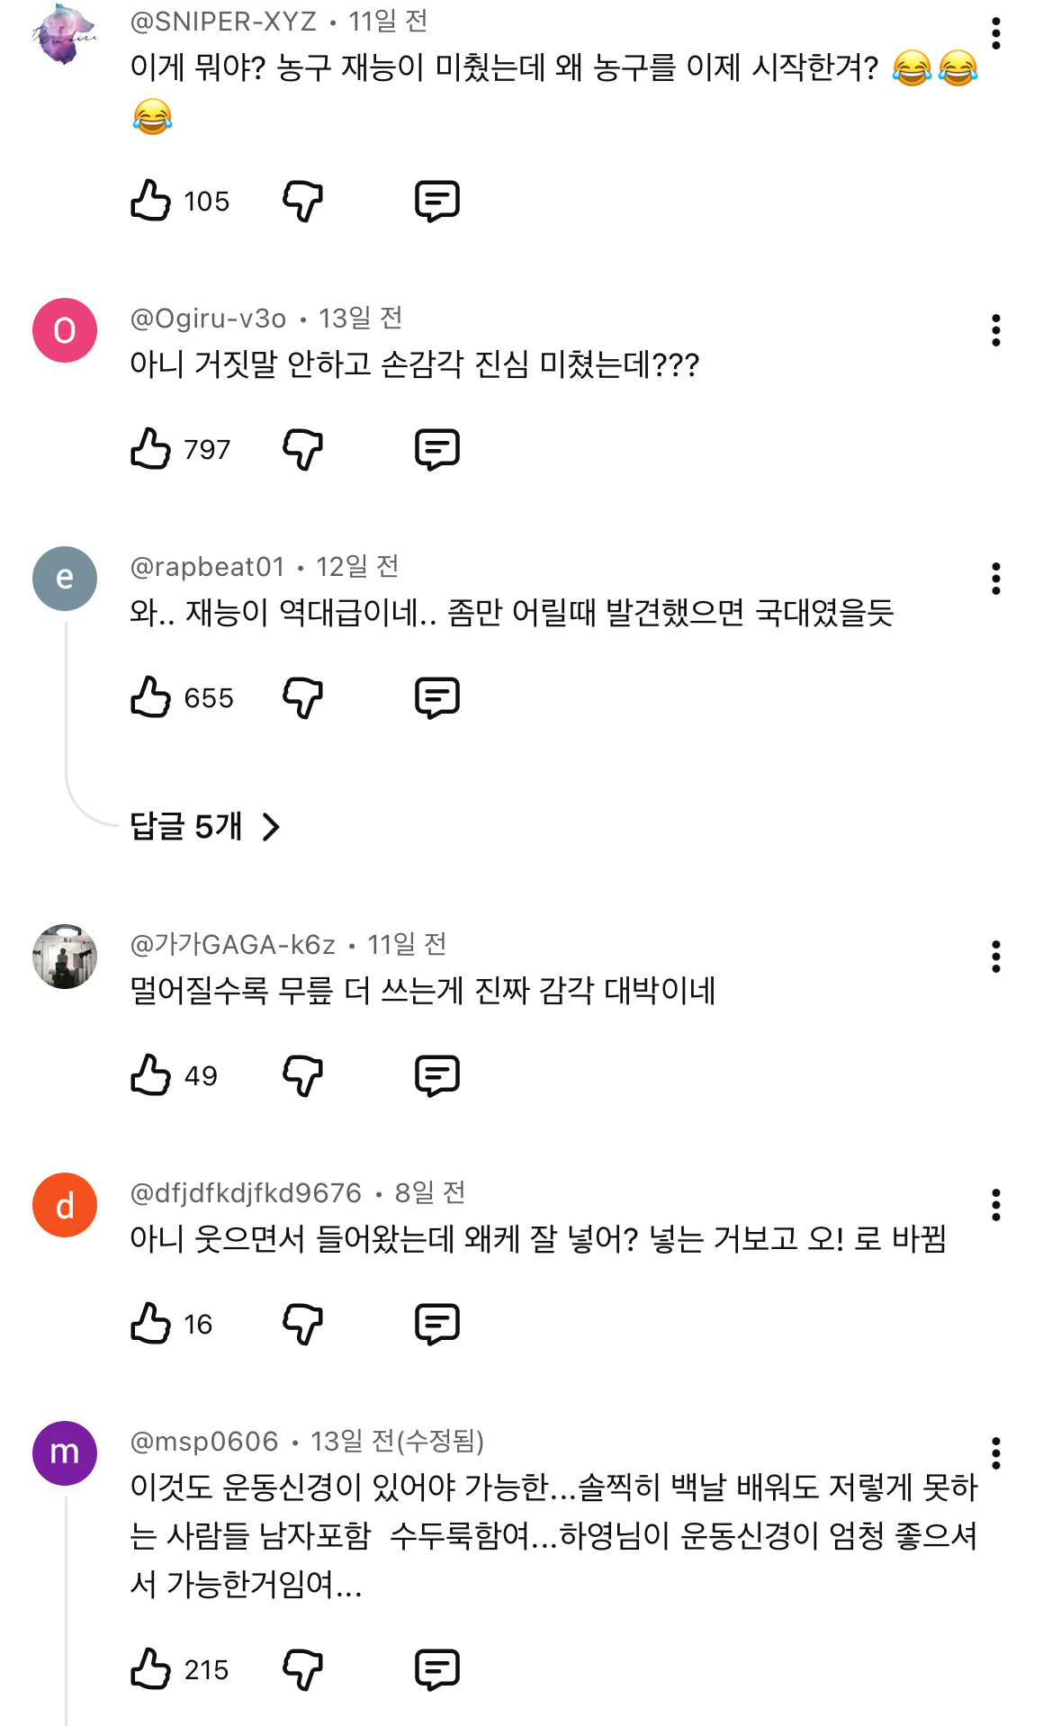Click the @가가GAGA-k6z profile photo
1061x1726 pixels.
pyautogui.click(x=65, y=957)
